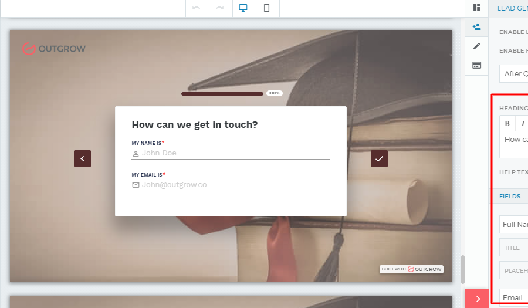The height and width of the screenshot is (308, 528).
Task: Open the pencil edit panel
Action: 476,46
